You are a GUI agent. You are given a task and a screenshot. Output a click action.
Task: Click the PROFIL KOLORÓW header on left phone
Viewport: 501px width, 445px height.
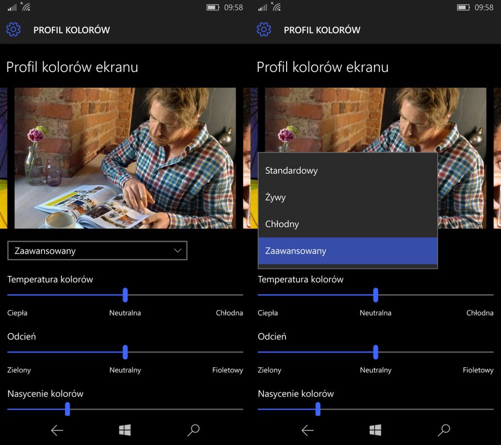[x=72, y=30]
